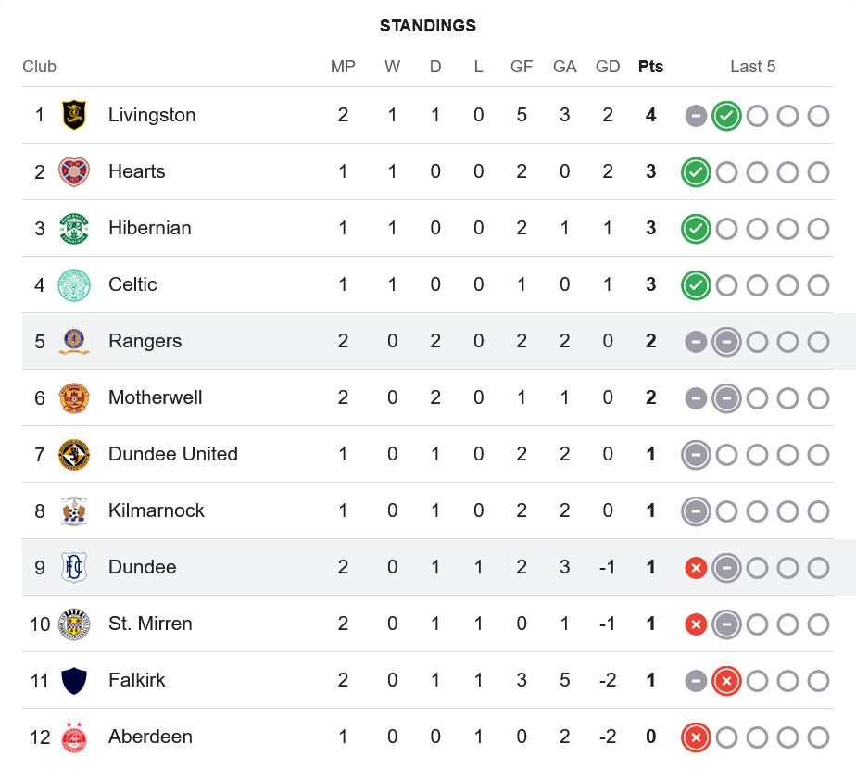Click the MP column header

click(343, 67)
